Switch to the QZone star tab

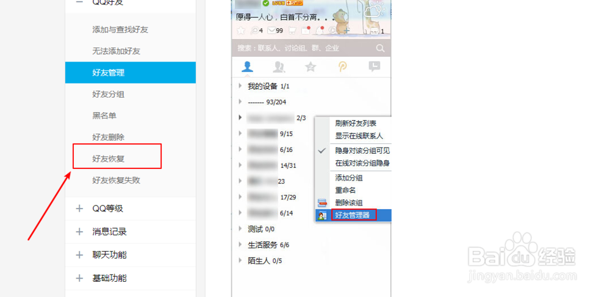point(310,67)
